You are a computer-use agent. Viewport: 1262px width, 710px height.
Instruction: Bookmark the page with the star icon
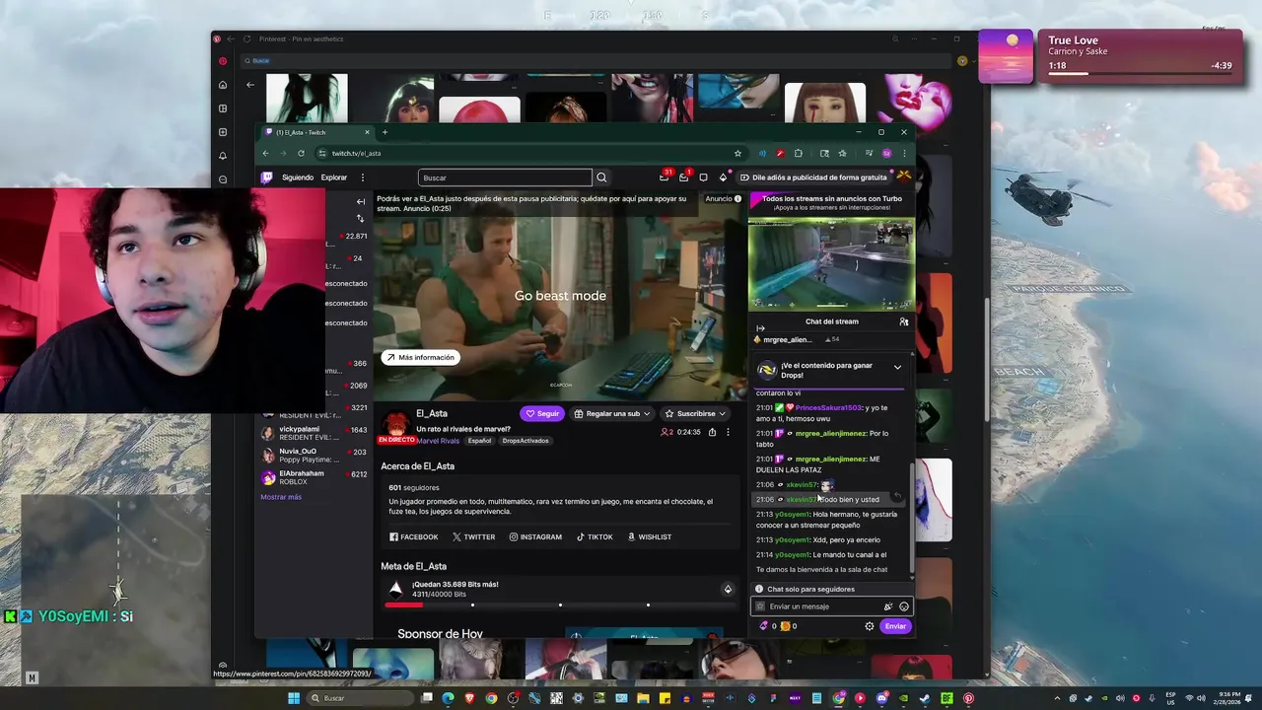tap(737, 153)
